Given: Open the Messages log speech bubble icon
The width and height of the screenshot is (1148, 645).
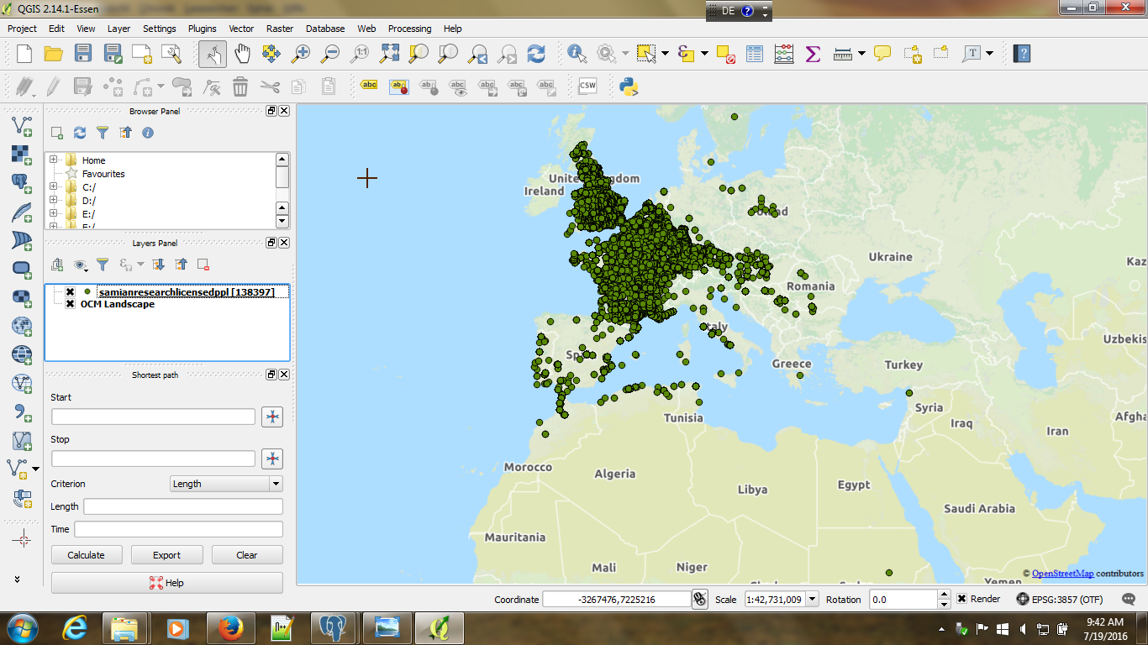Looking at the screenshot, I should pos(1130,600).
